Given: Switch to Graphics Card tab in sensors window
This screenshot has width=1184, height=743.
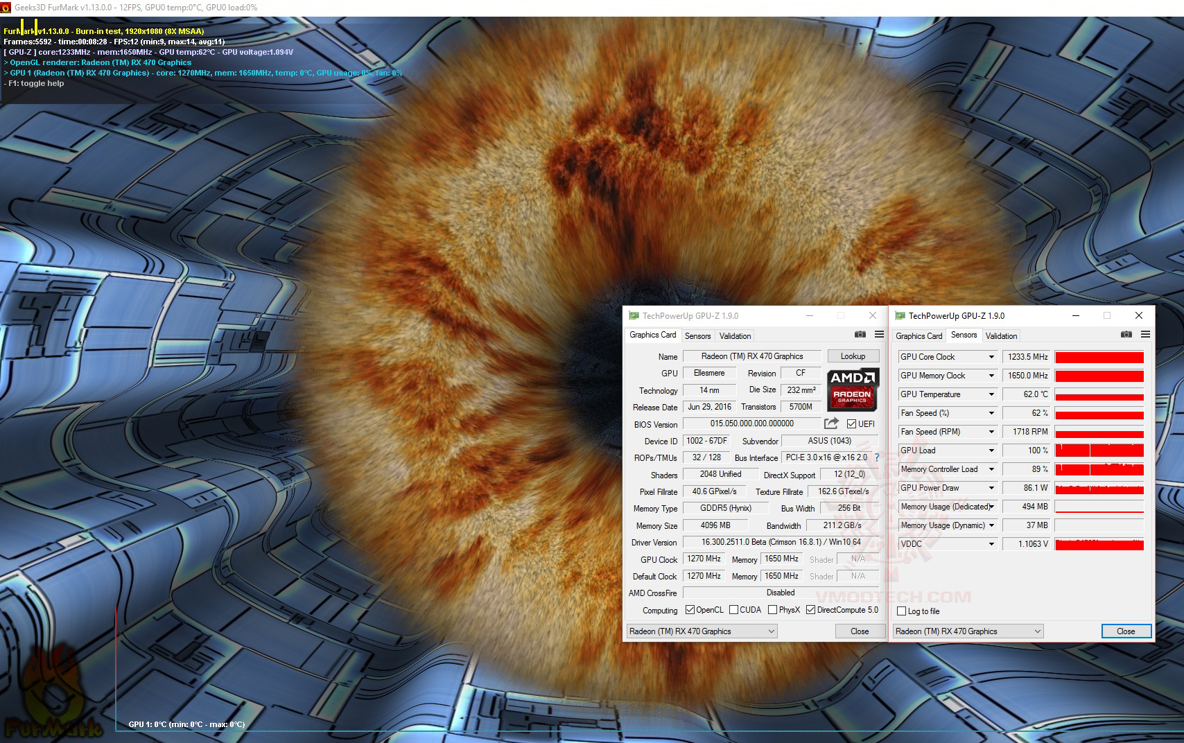Looking at the screenshot, I should [x=919, y=336].
